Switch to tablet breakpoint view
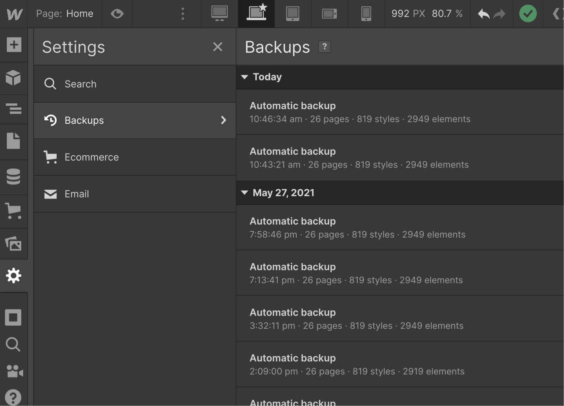The height and width of the screenshot is (406, 564). [x=293, y=13]
